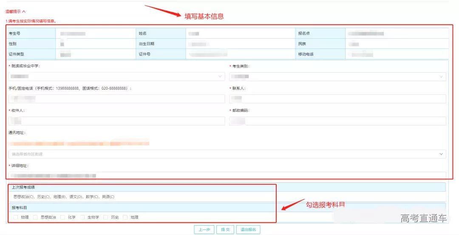
Task: Expand the 请选择省市区街道 address selector
Action: point(227,154)
